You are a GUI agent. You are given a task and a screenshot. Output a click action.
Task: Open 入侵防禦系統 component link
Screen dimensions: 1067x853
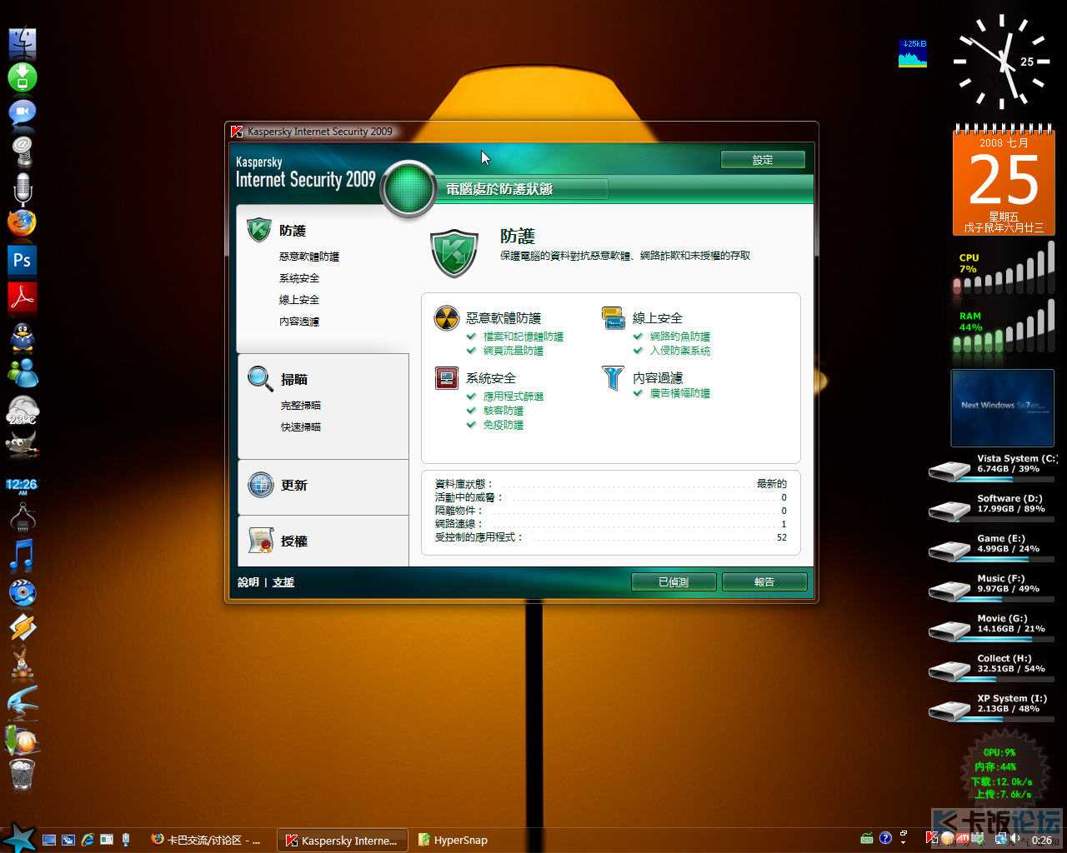click(680, 351)
